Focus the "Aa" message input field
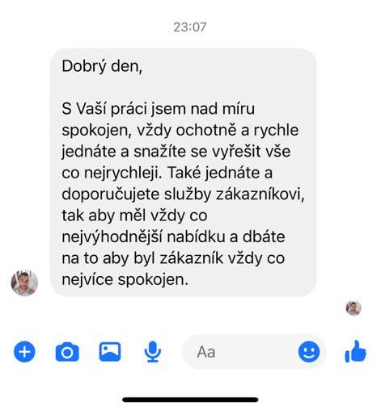 coord(240,352)
